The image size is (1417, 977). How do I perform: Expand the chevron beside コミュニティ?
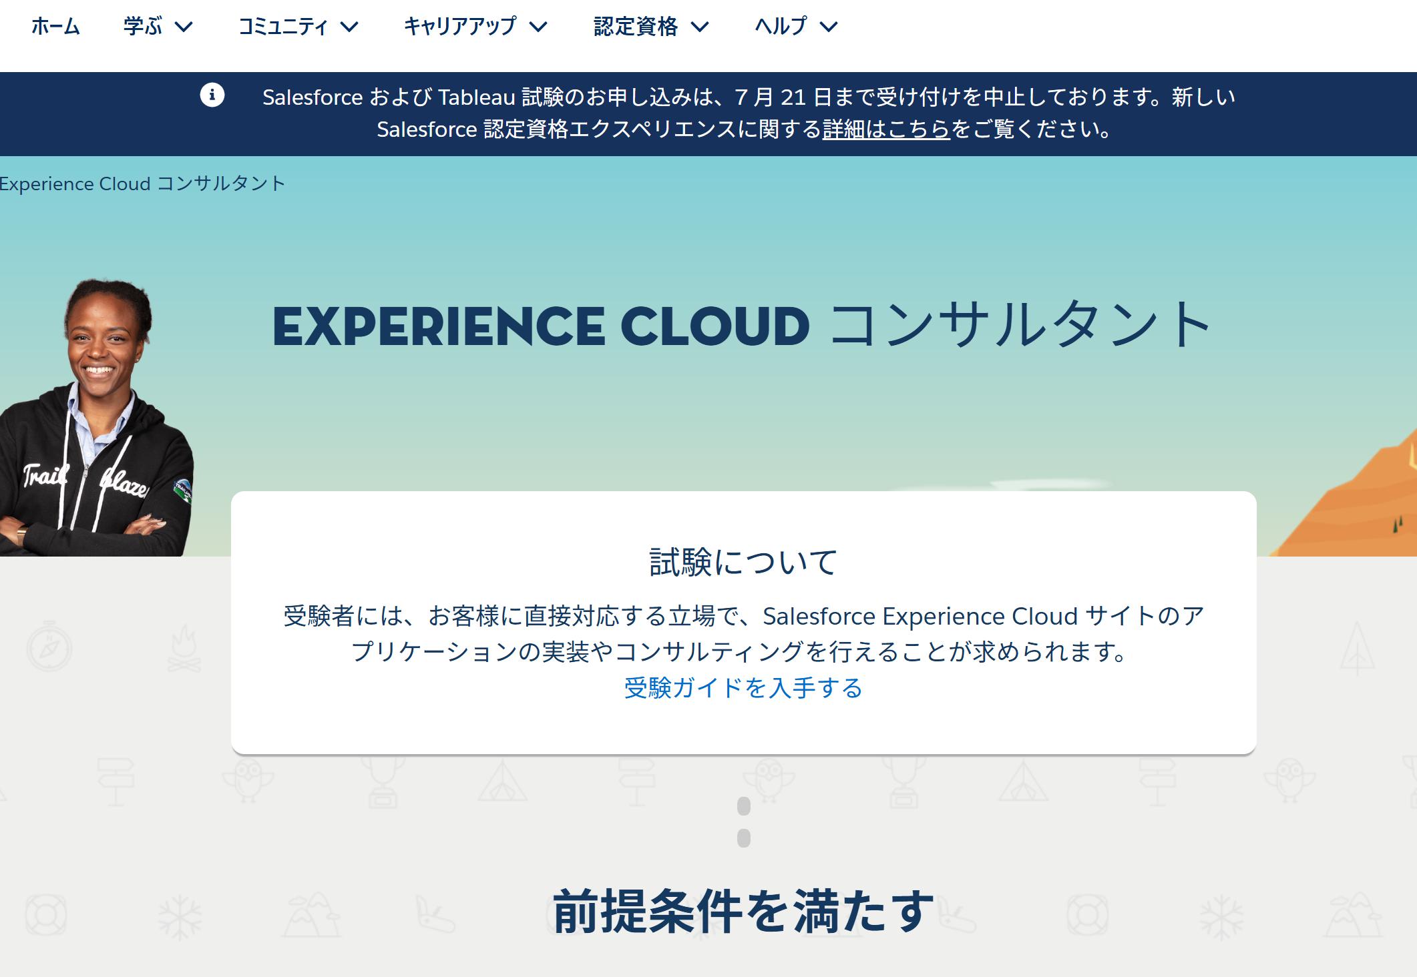coord(349,27)
